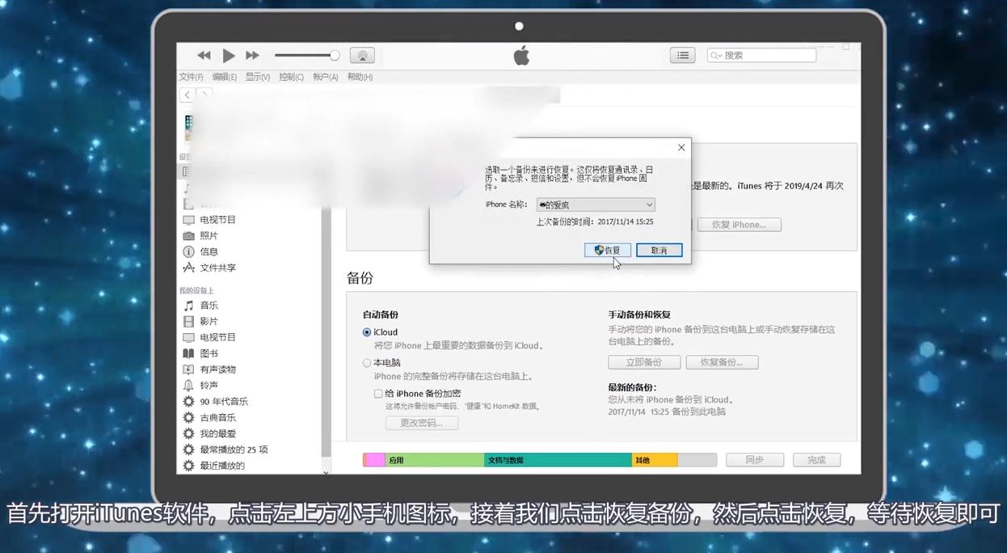
Task: Open the 文件(F) menu
Action: pyautogui.click(x=191, y=77)
